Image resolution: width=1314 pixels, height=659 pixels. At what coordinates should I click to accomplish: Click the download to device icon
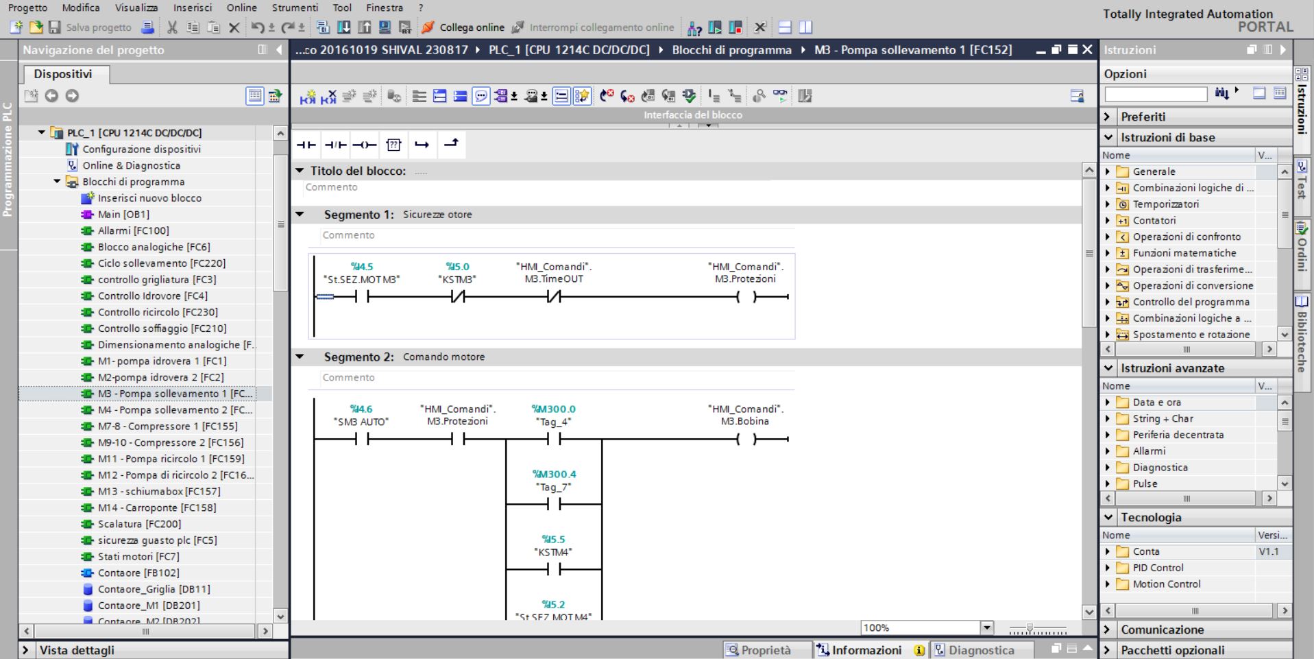click(x=342, y=27)
